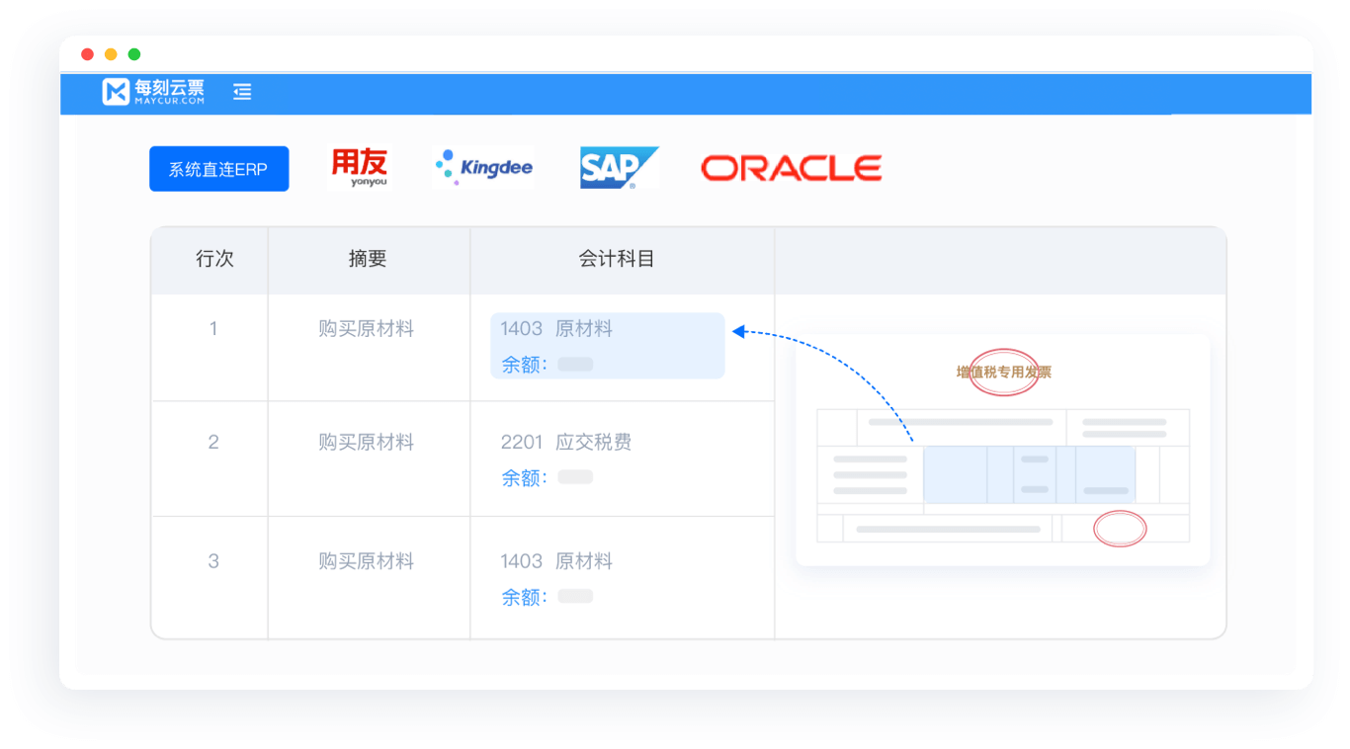Click 余额 link in the third row
The width and height of the screenshot is (1350, 749).
pyautogui.click(x=524, y=597)
